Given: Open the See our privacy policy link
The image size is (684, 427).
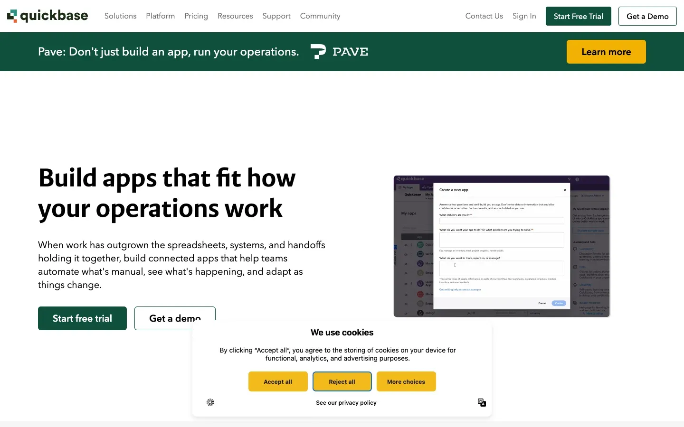Looking at the screenshot, I should pos(346,403).
